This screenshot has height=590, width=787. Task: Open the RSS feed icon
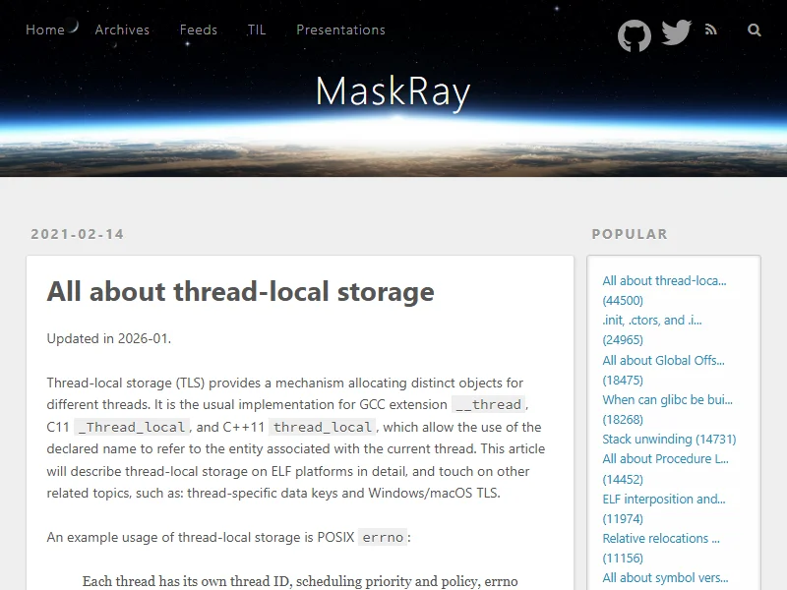[x=711, y=29]
